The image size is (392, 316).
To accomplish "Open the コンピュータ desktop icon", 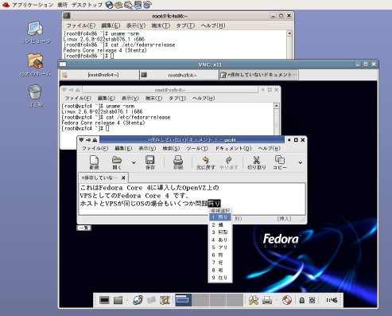I will tap(35, 33).
